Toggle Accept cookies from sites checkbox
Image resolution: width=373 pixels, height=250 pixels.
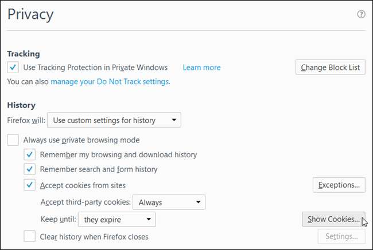[30, 185]
